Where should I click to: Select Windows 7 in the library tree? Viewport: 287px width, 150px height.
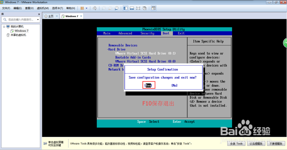22,31
